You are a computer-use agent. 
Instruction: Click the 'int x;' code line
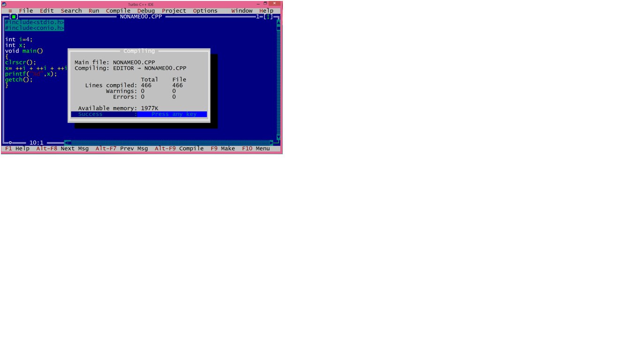click(x=15, y=45)
